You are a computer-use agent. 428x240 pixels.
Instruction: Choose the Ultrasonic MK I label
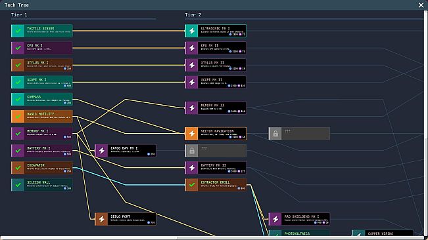216,28
